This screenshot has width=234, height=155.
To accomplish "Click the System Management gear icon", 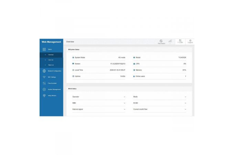I will point(44,90).
